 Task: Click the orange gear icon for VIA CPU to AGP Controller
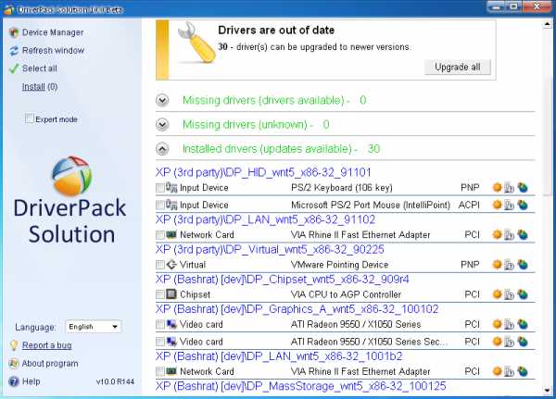[497, 294]
